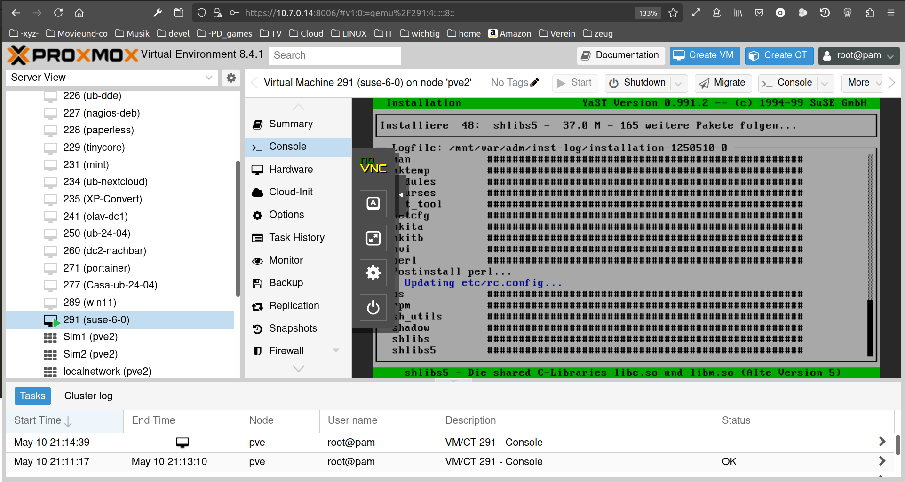The image size is (905, 482).
Task: Open browser library icon
Action: click(738, 13)
